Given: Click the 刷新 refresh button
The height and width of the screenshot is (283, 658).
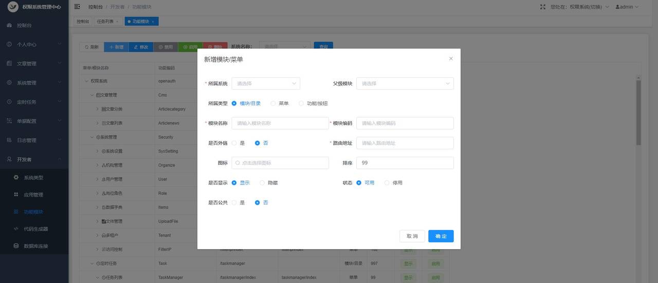Looking at the screenshot, I should point(92,47).
